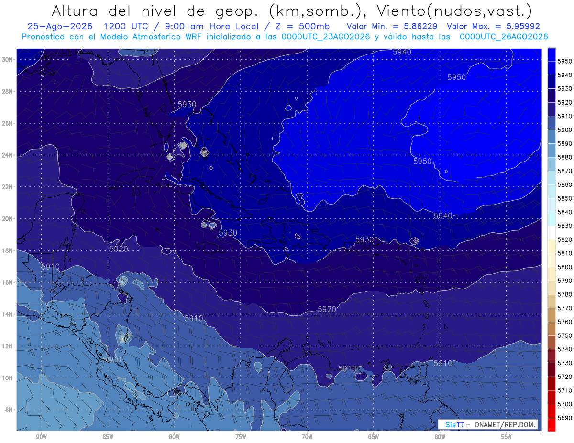Click the legend value '5820' in the color scale
Screen dimensions: 574x443
coord(564,239)
